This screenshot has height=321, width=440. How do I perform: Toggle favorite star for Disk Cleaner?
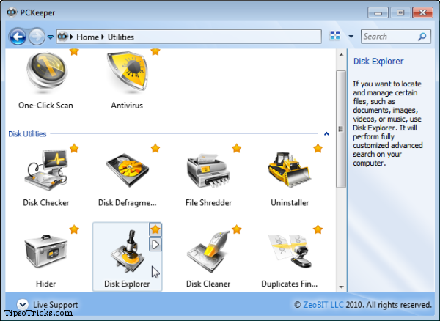pos(237,229)
